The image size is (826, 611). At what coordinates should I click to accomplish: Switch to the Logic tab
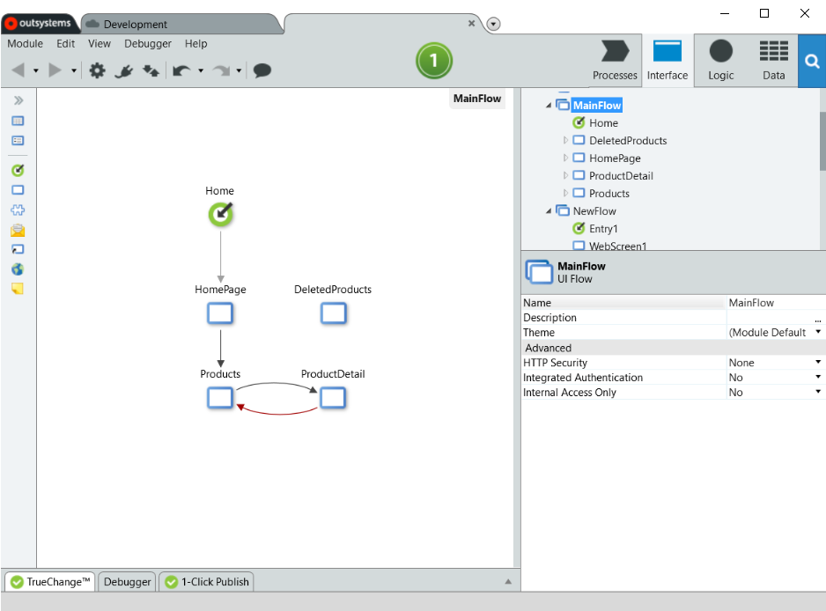coord(720,60)
